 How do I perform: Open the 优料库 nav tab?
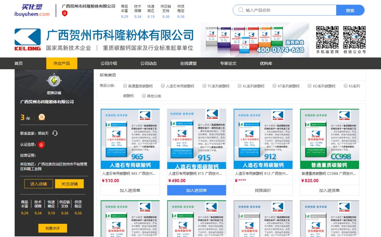pyautogui.click(x=266, y=63)
